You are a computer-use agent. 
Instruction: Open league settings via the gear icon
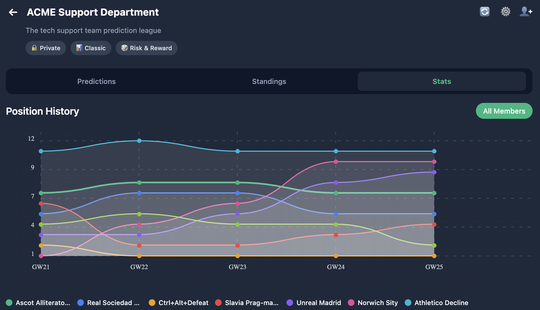[505, 12]
